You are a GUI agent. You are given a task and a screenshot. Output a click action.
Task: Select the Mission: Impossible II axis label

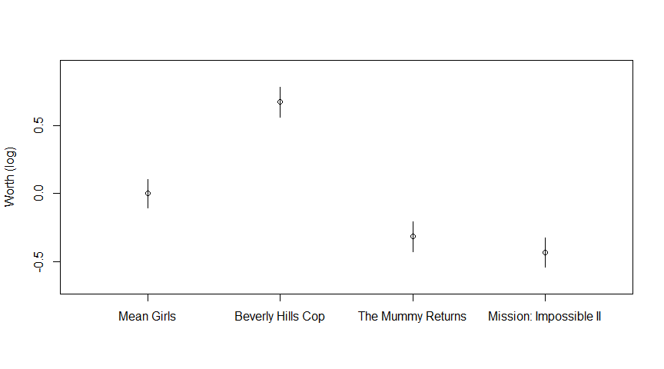(x=545, y=317)
